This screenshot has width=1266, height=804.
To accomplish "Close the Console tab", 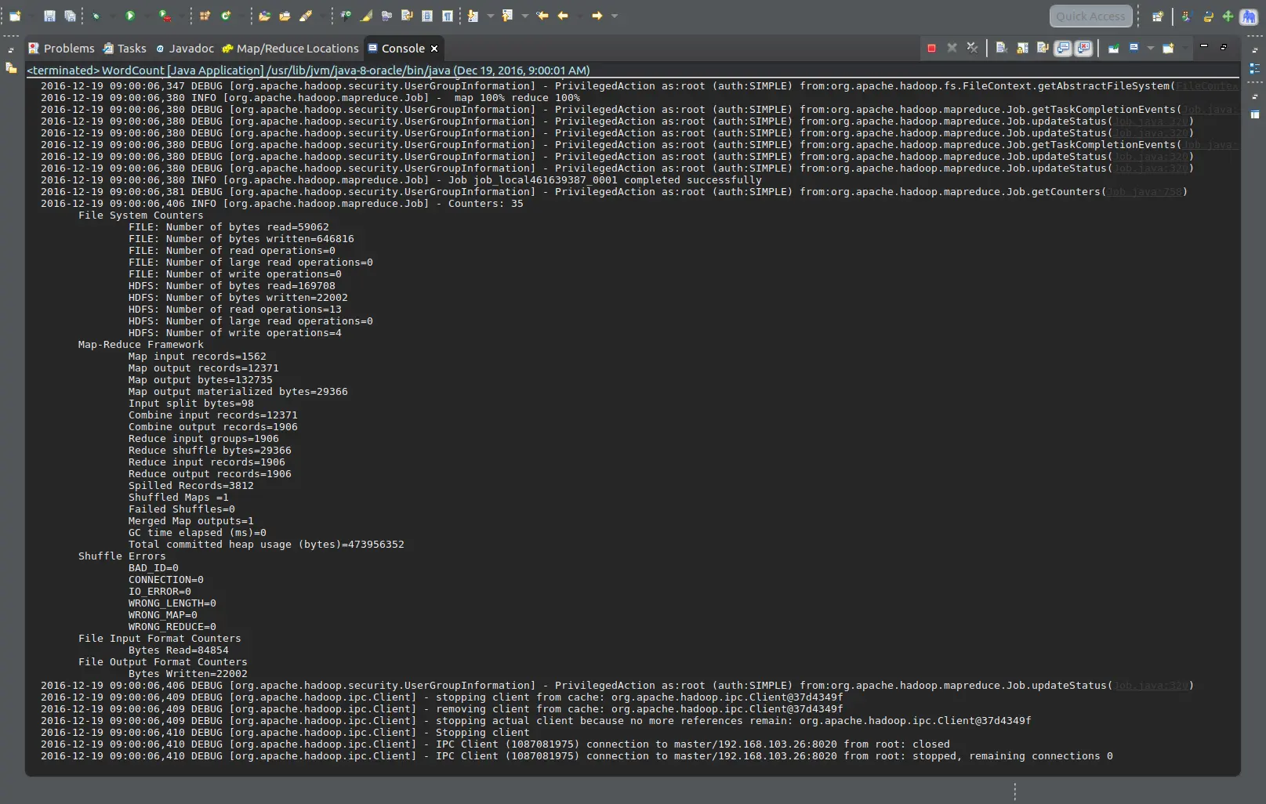I will (434, 49).
